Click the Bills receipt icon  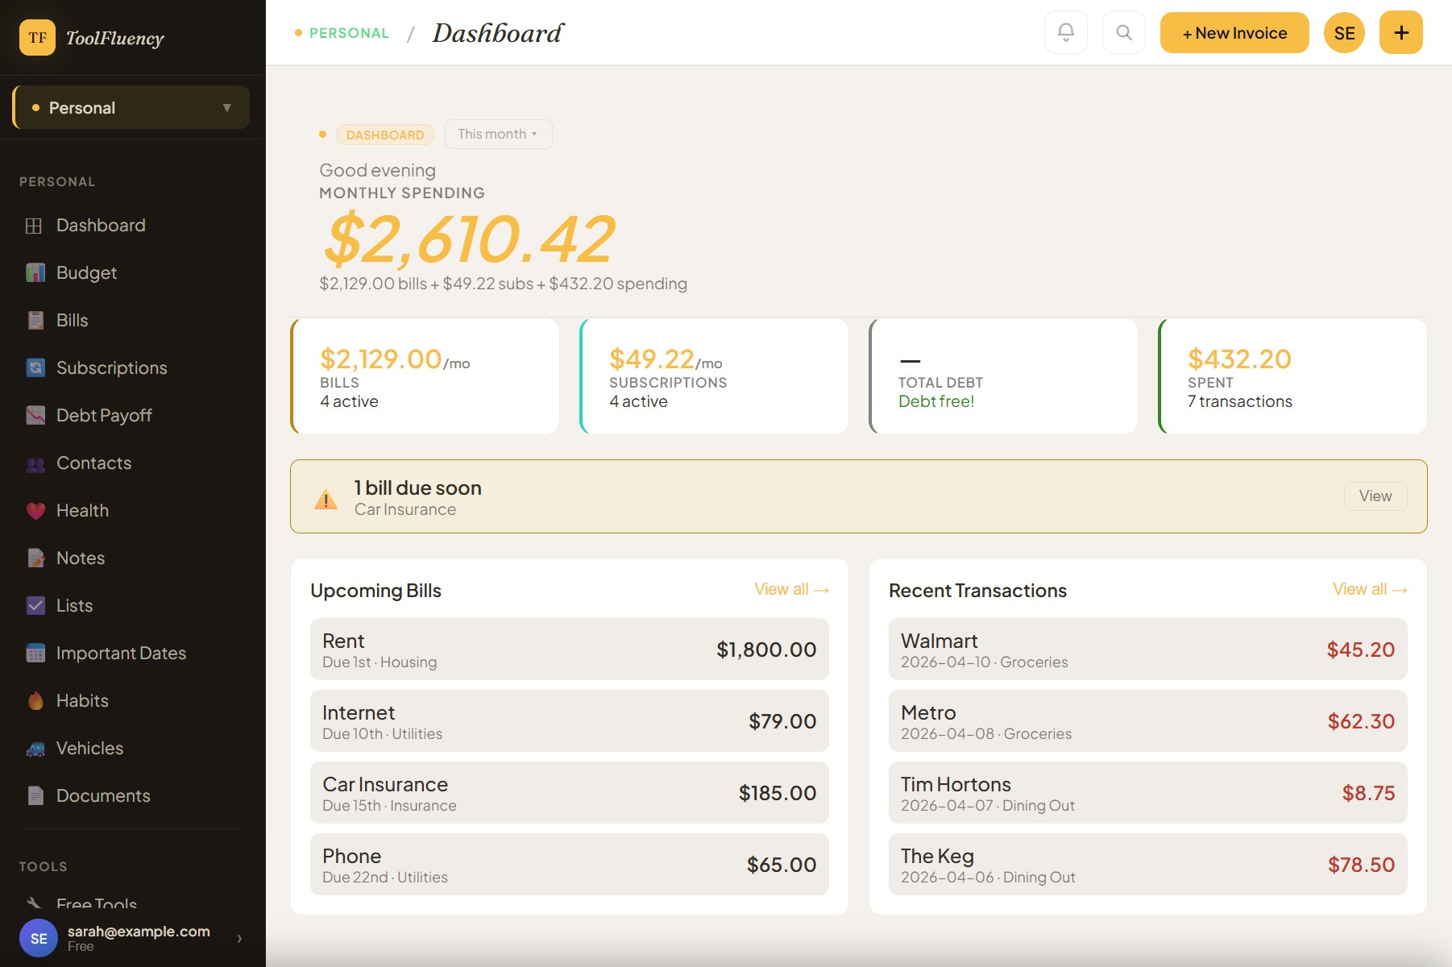35,321
